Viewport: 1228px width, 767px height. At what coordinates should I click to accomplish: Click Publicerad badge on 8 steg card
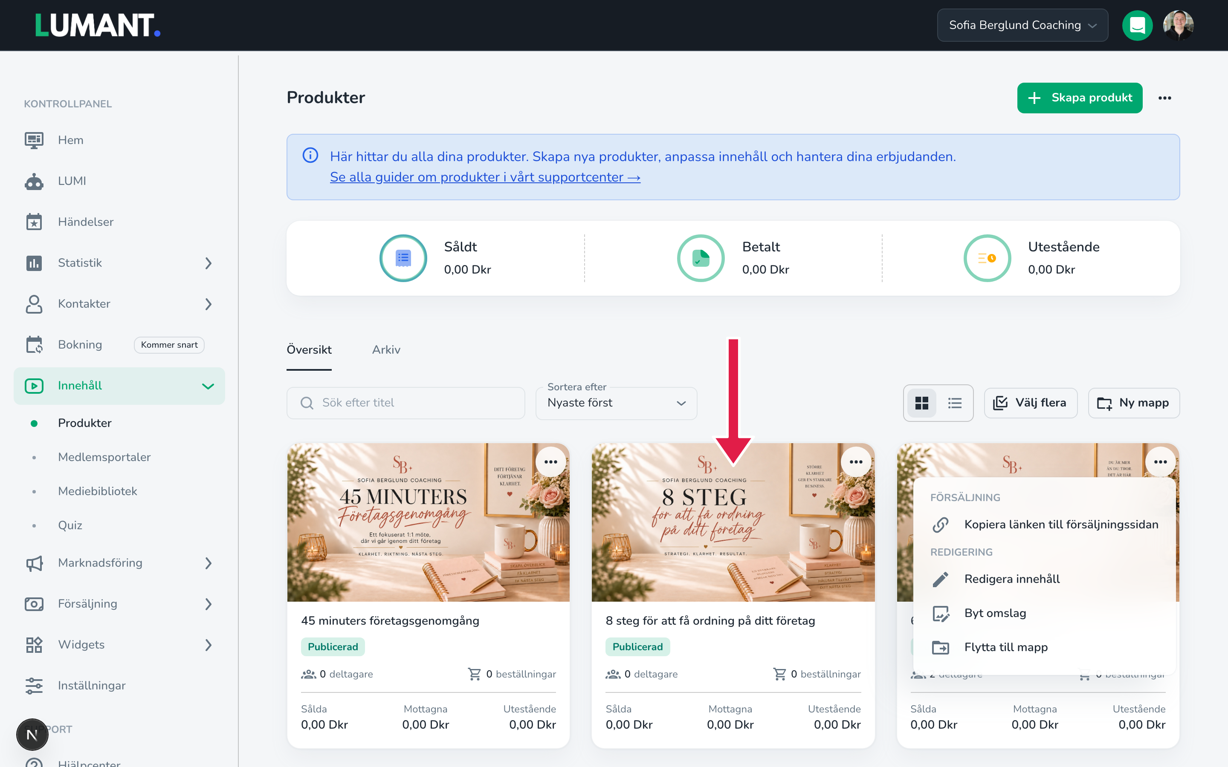[637, 647]
